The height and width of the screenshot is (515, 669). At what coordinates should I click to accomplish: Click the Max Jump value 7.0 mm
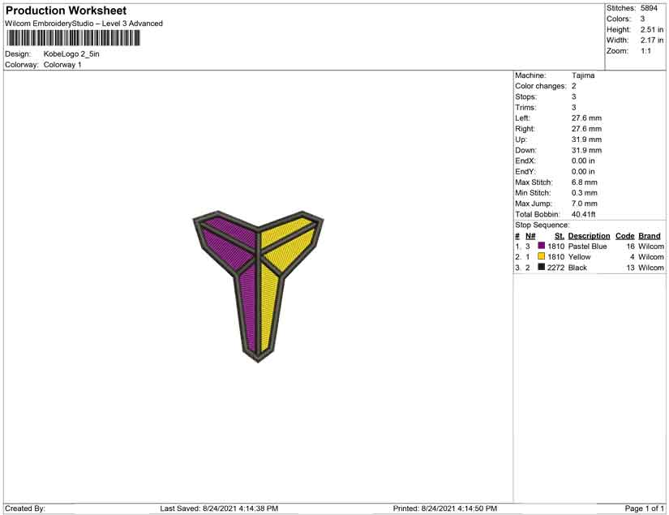click(x=585, y=204)
